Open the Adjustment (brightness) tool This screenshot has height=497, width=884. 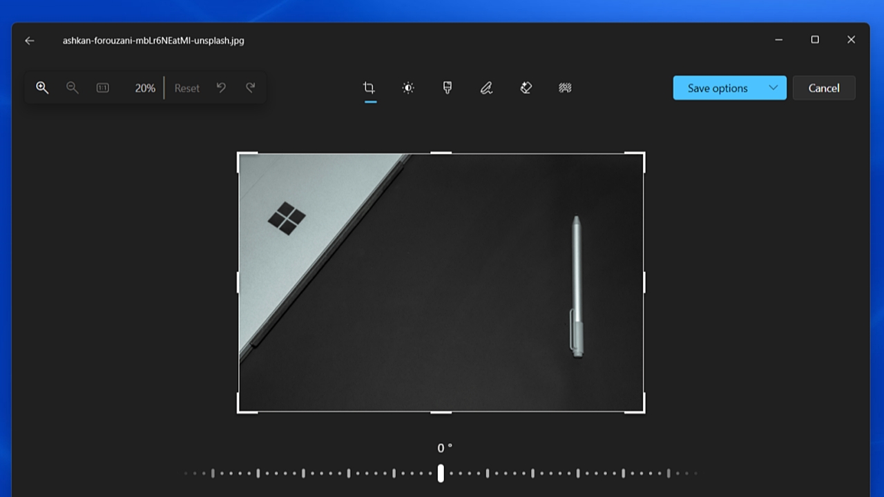pos(407,88)
